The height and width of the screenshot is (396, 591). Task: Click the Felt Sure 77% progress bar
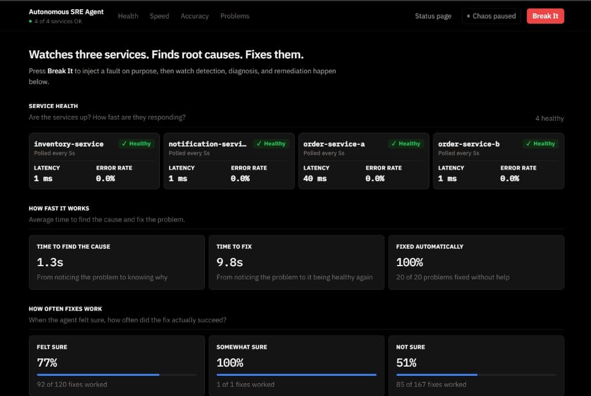(x=117, y=375)
